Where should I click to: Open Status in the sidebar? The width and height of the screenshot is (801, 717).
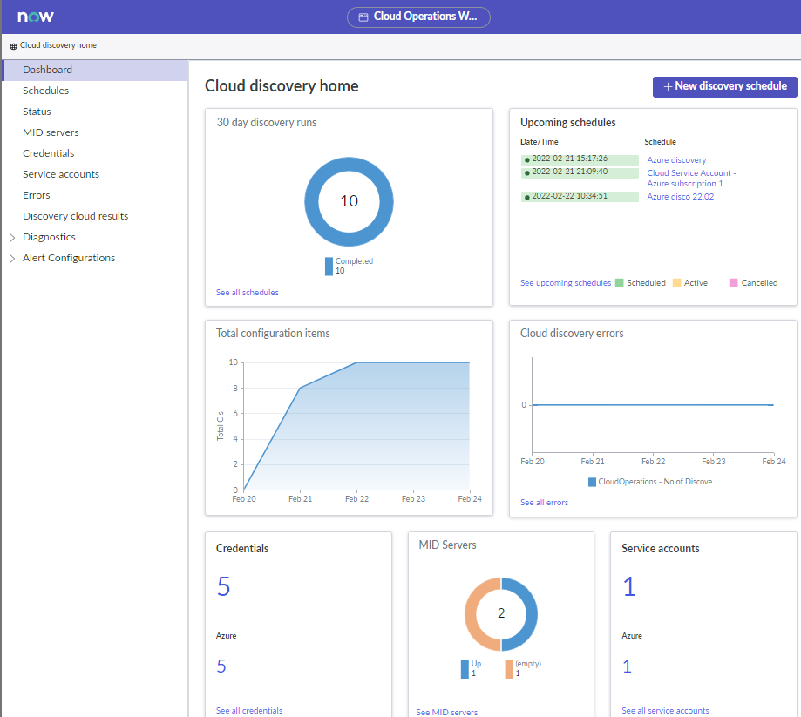tap(37, 112)
